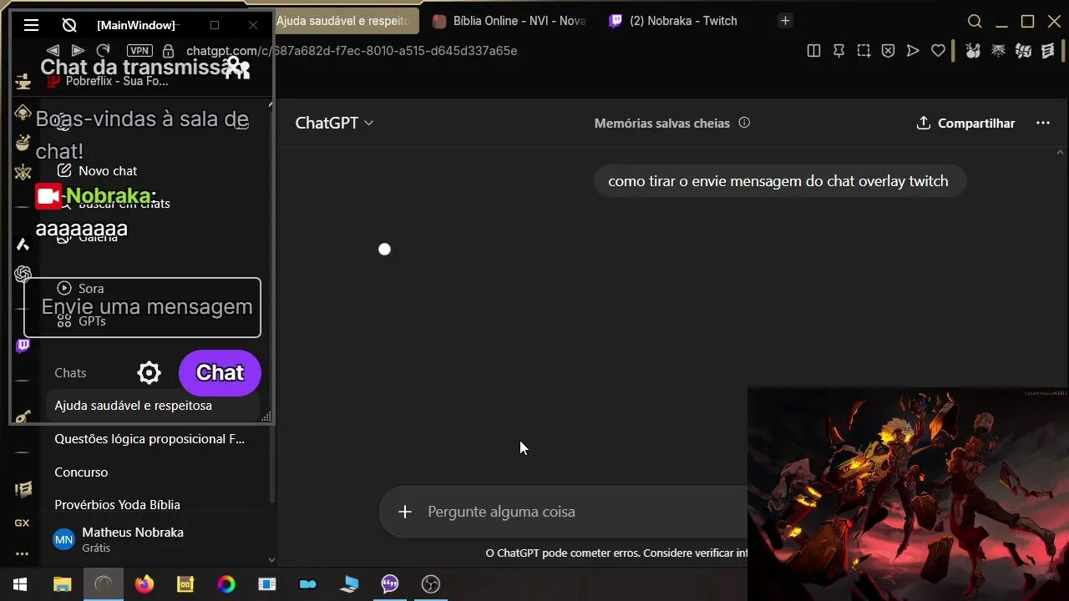Open the hamburger menu in MainWindow overlay
1069x601 pixels.
pos(32,25)
